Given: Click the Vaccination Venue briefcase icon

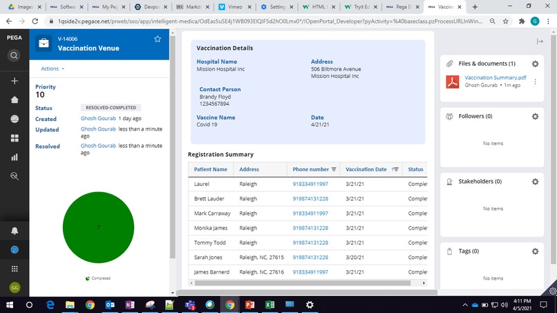Looking at the screenshot, I should (44, 44).
